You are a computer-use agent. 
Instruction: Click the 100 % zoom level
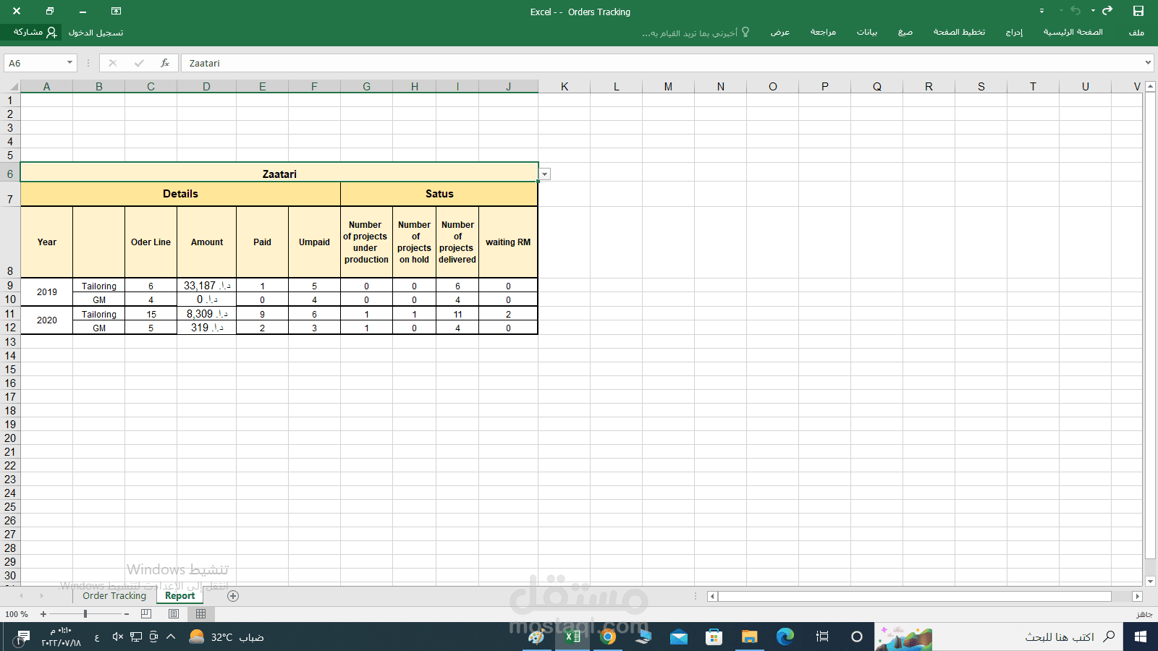click(x=16, y=614)
